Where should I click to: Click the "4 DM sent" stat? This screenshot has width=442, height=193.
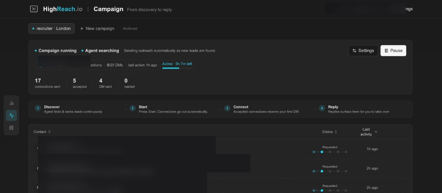[x=105, y=83]
